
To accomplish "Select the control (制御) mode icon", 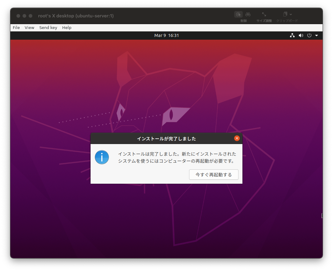I will pyautogui.click(x=238, y=14).
